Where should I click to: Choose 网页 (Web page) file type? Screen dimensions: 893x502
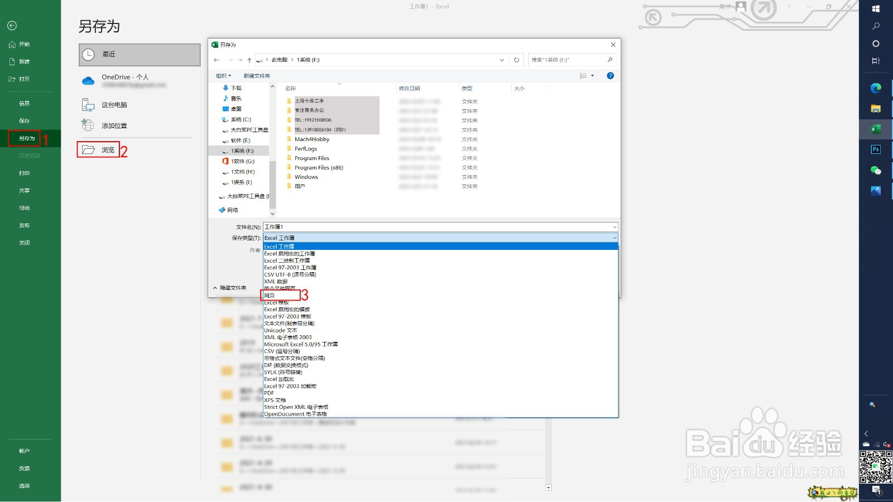tap(270, 296)
